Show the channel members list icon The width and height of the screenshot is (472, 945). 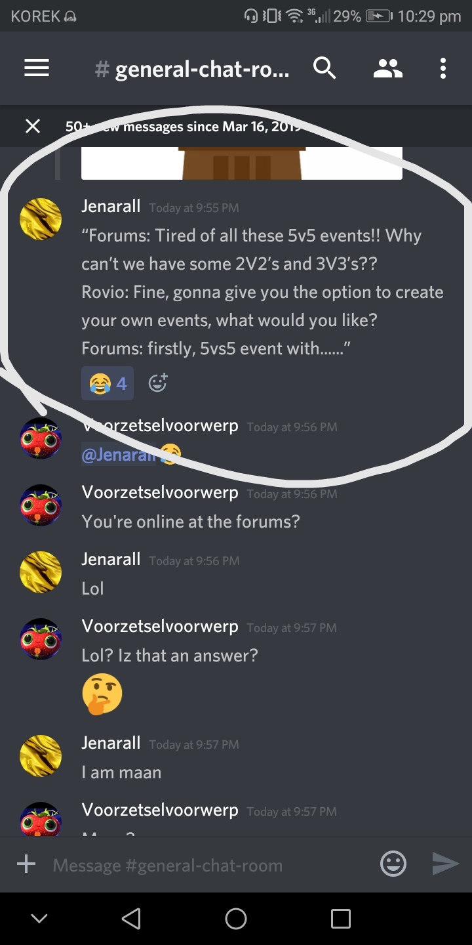click(388, 68)
